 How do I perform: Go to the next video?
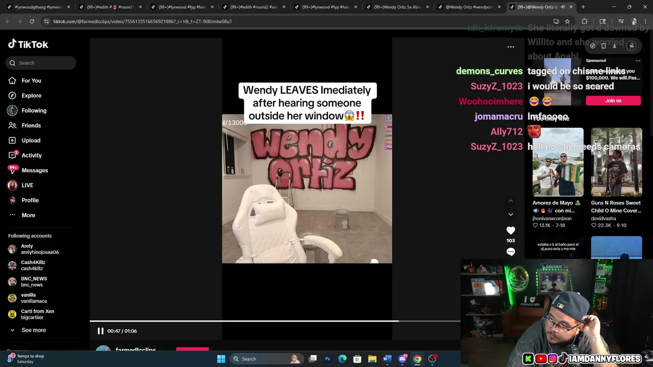tap(511, 214)
